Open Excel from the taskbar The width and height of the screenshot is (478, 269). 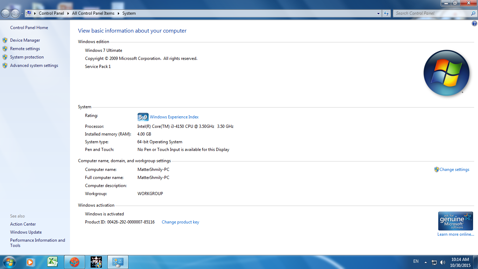pyautogui.click(x=52, y=262)
